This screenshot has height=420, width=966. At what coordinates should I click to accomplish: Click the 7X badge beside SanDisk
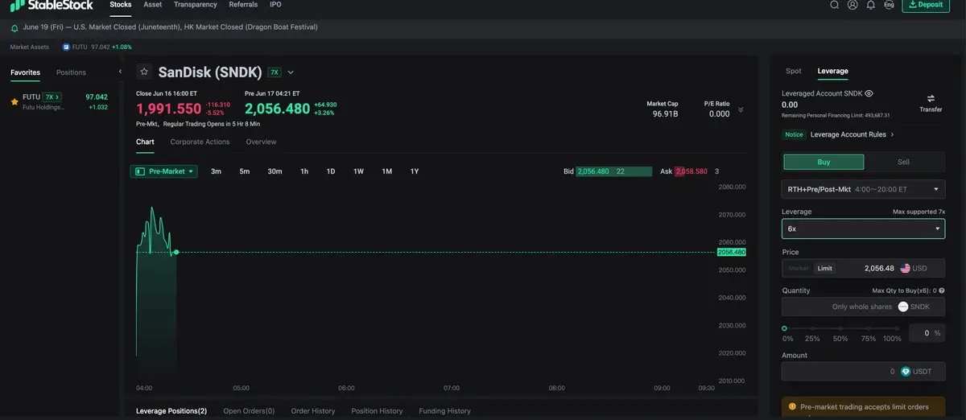click(x=275, y=72)
